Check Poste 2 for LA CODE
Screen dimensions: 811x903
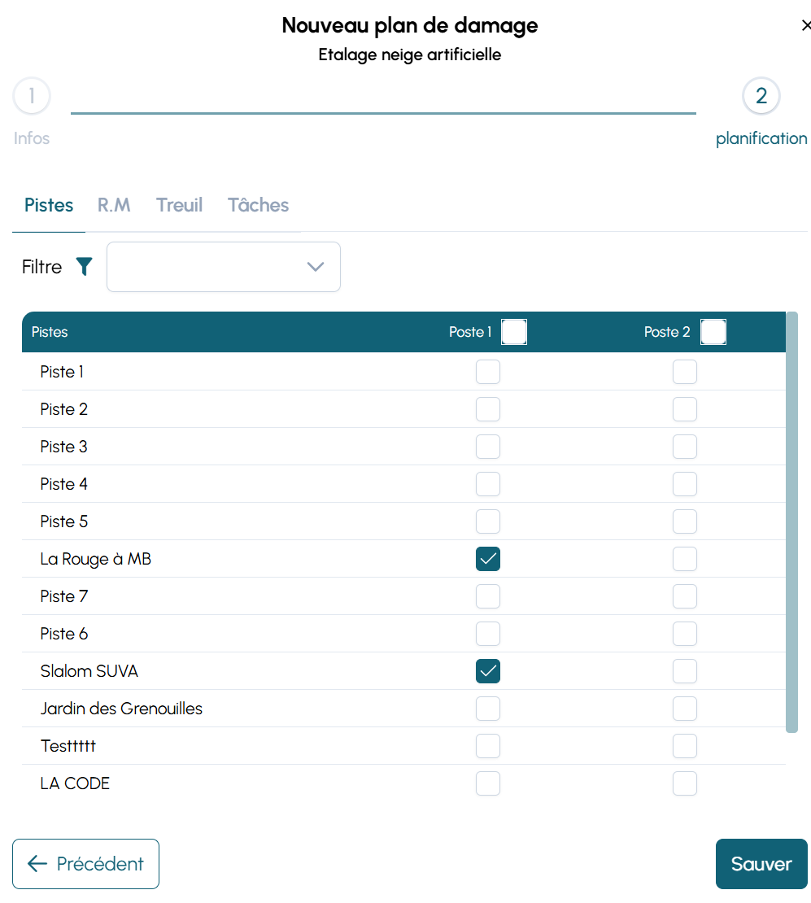click(685, 783)
